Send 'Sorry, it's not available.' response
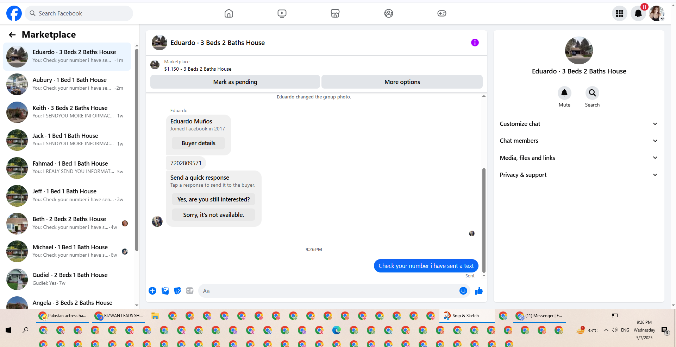 213,215
